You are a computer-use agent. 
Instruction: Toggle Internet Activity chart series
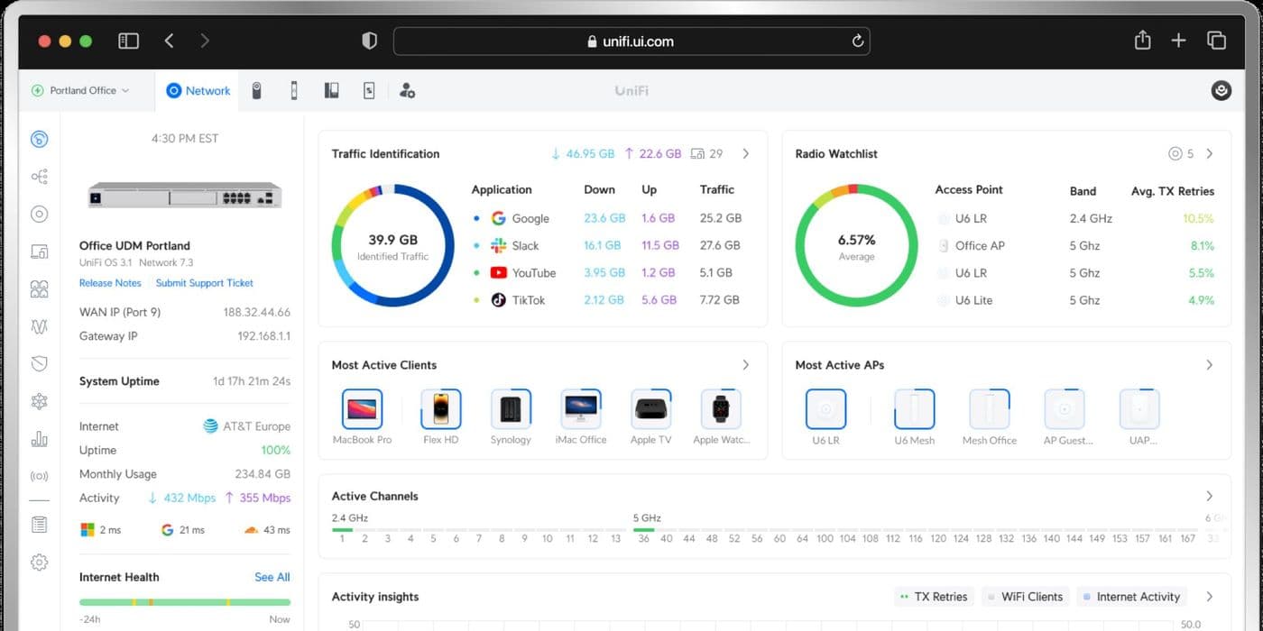tap(1131, 597)
